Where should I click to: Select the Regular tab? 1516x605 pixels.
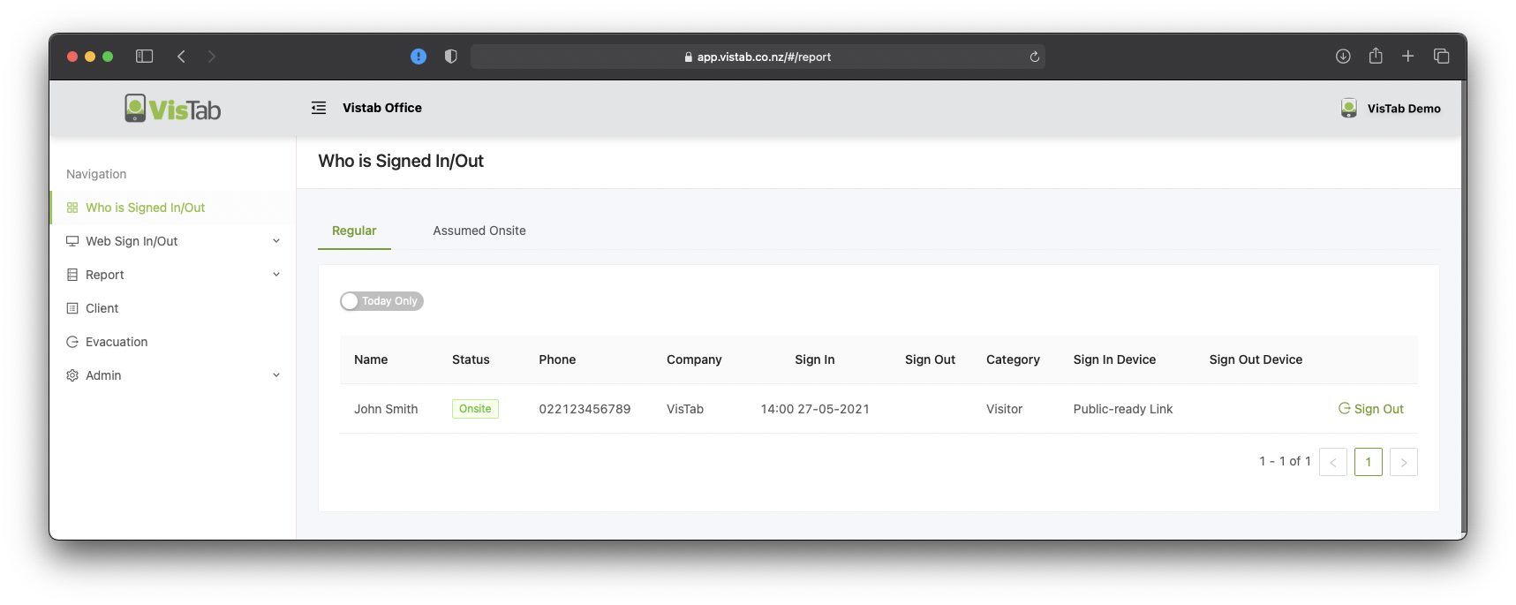[354, 231]
